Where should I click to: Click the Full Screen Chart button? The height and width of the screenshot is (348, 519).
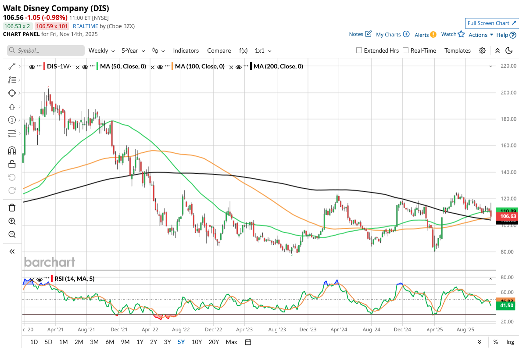(x=491, y=23)
